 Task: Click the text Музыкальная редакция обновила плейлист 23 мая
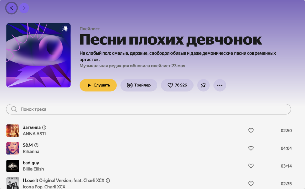(x=132, y=66)
